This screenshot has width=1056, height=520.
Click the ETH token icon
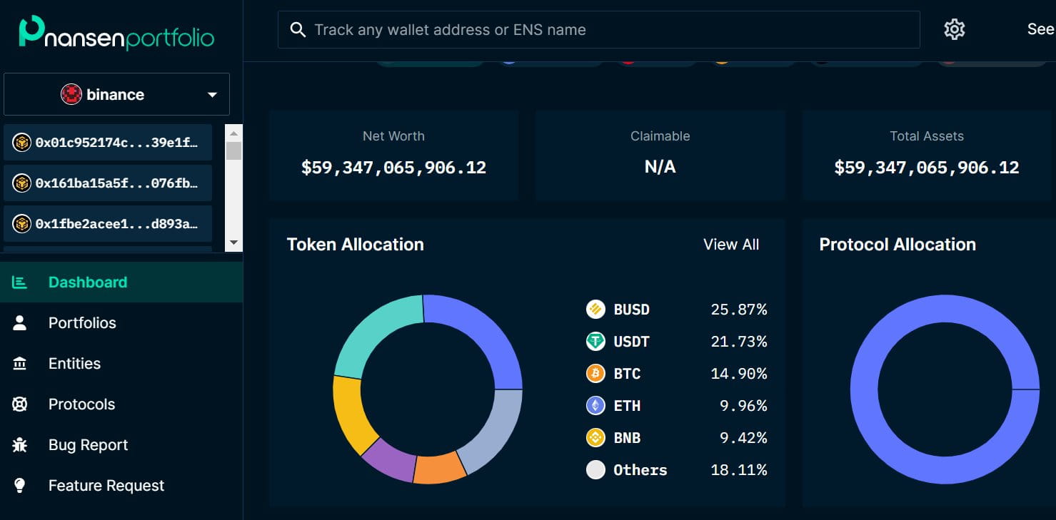pyautogui.click(x=595, y=405)
